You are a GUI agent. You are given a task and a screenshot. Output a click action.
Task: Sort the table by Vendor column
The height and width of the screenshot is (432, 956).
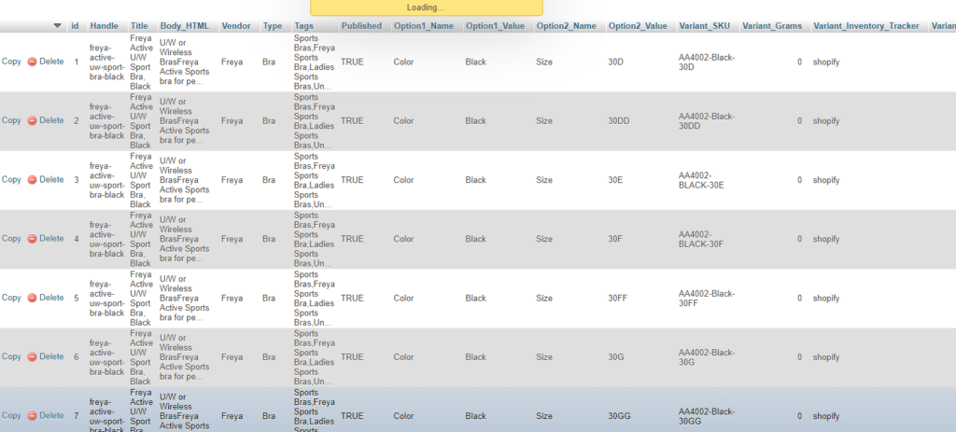[x=235, y=26]
